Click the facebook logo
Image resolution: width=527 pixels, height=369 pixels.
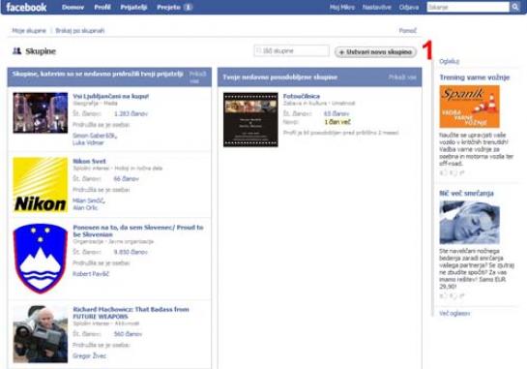[26, 7]
